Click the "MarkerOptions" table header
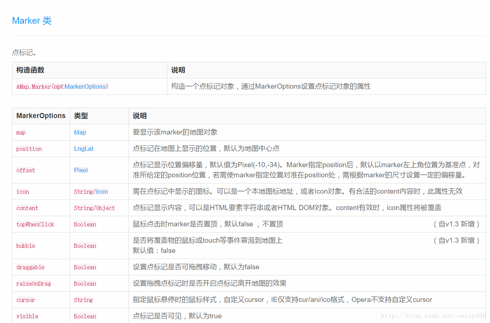This screenshot has width=490, height=323. coord(41,116)
